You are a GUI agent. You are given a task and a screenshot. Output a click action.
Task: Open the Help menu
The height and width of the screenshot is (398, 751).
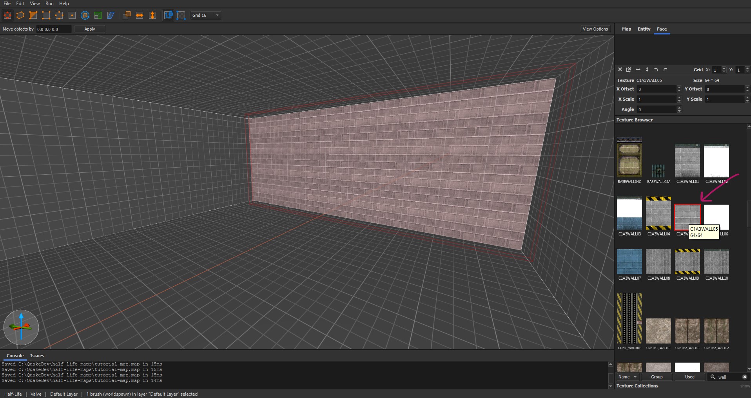click(x=64, y=4)
